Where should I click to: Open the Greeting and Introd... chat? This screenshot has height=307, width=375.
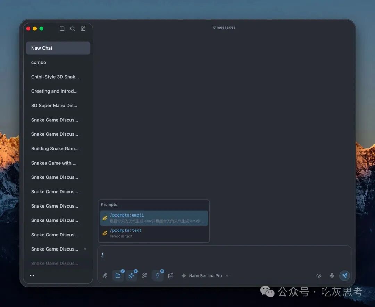(x=58, y=91)
